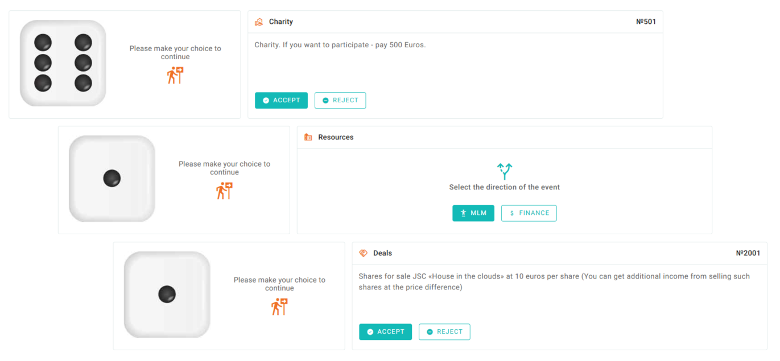The image size is (780, 361).
Task: Click walking person icon in middle dice panel
Action: tap(224, 190)
